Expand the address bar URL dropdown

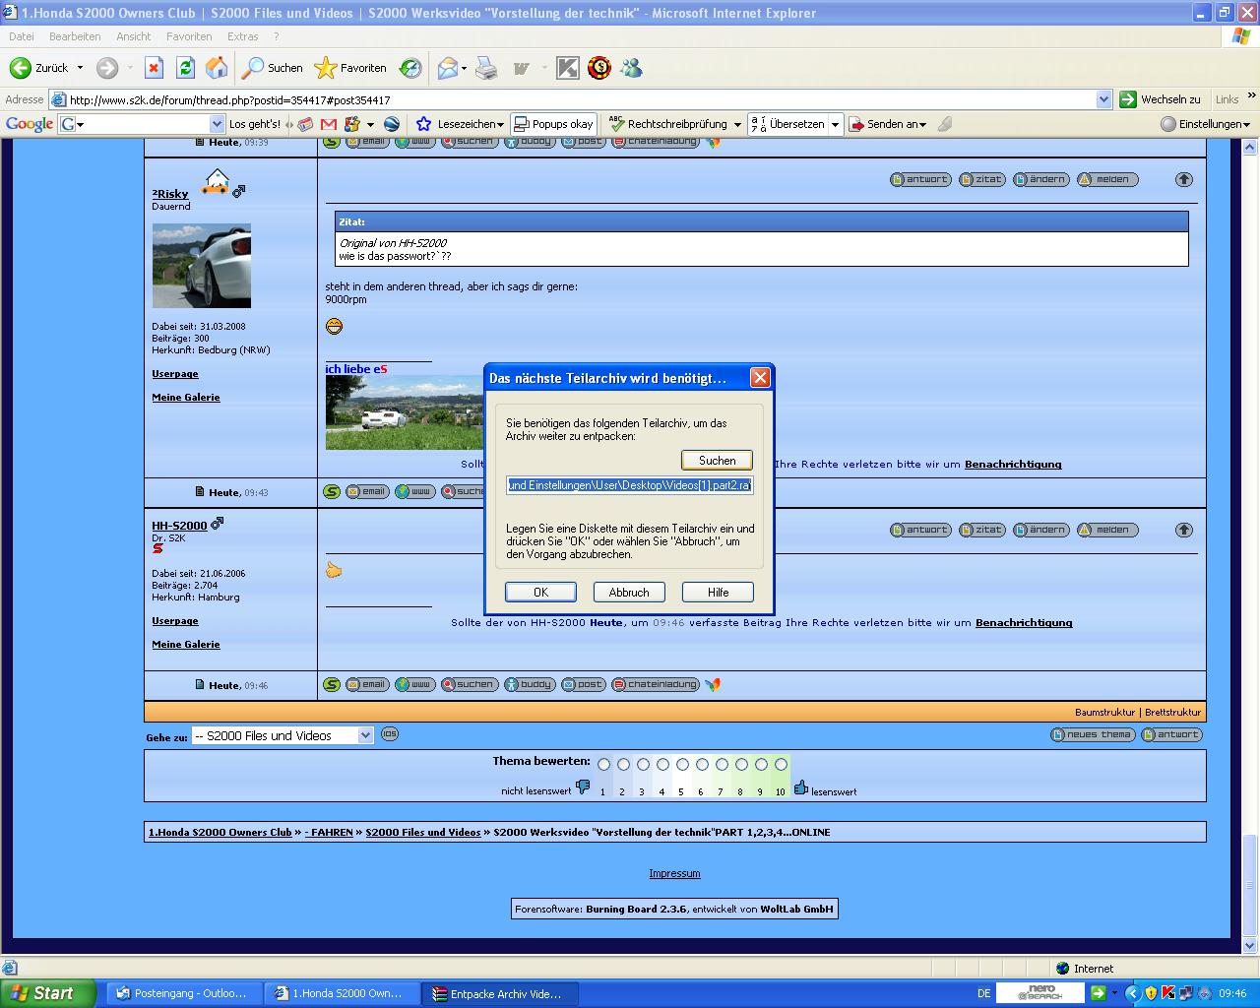pyautogui.click(x=1103, y=99)
